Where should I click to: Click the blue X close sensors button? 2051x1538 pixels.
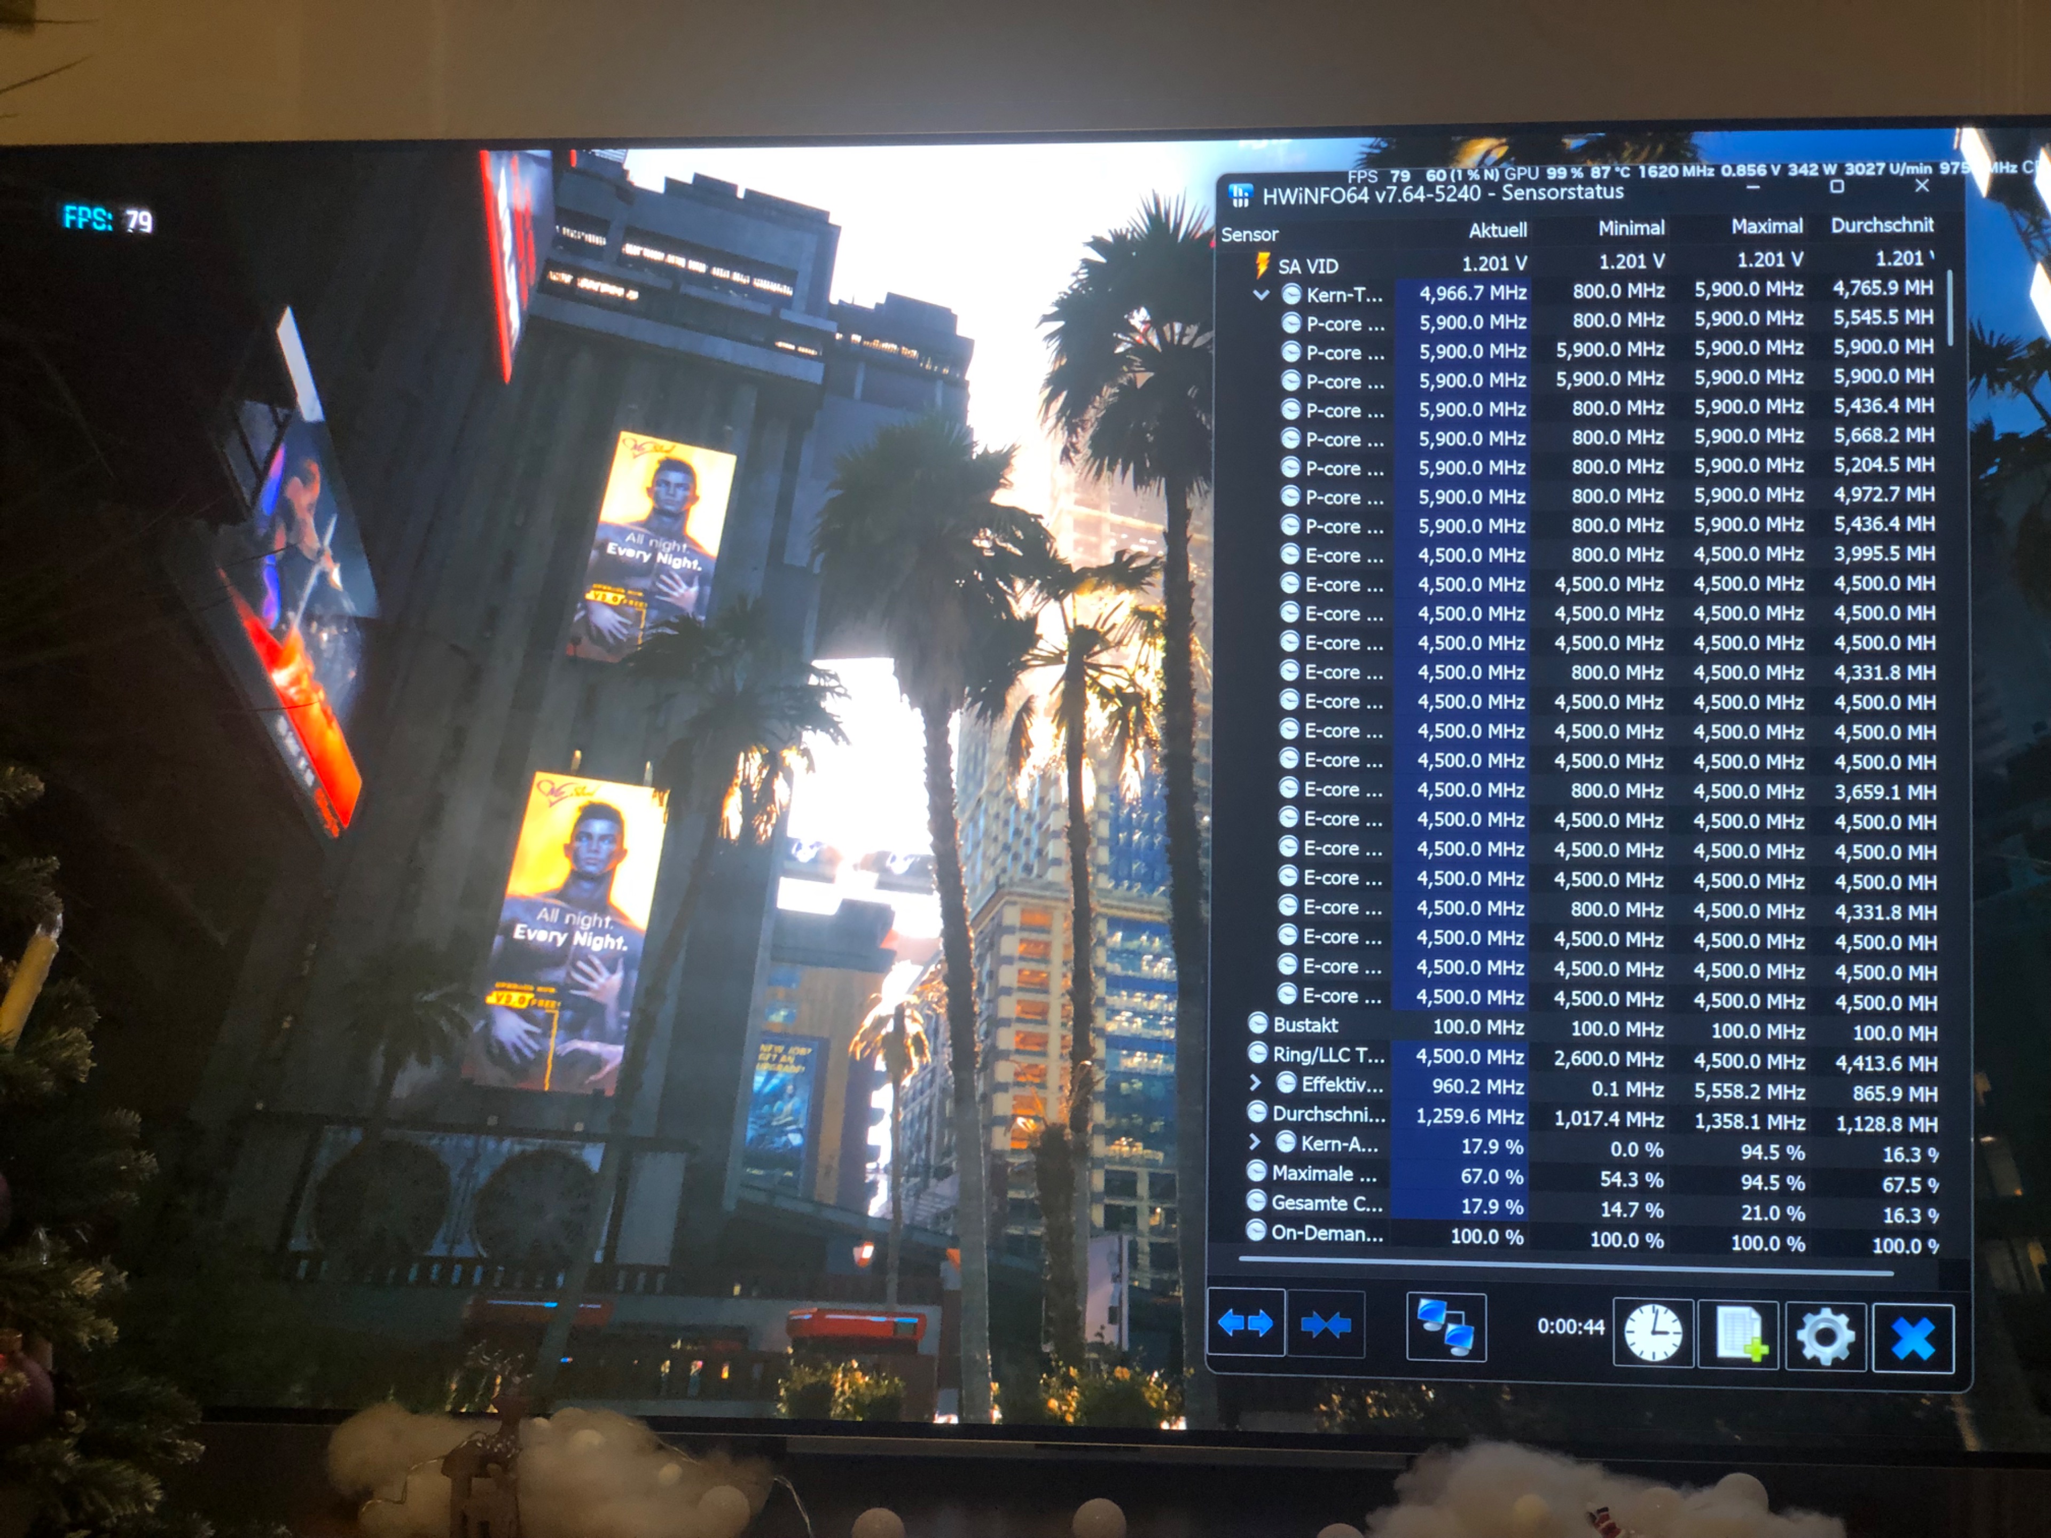tap(1913, 1338)
